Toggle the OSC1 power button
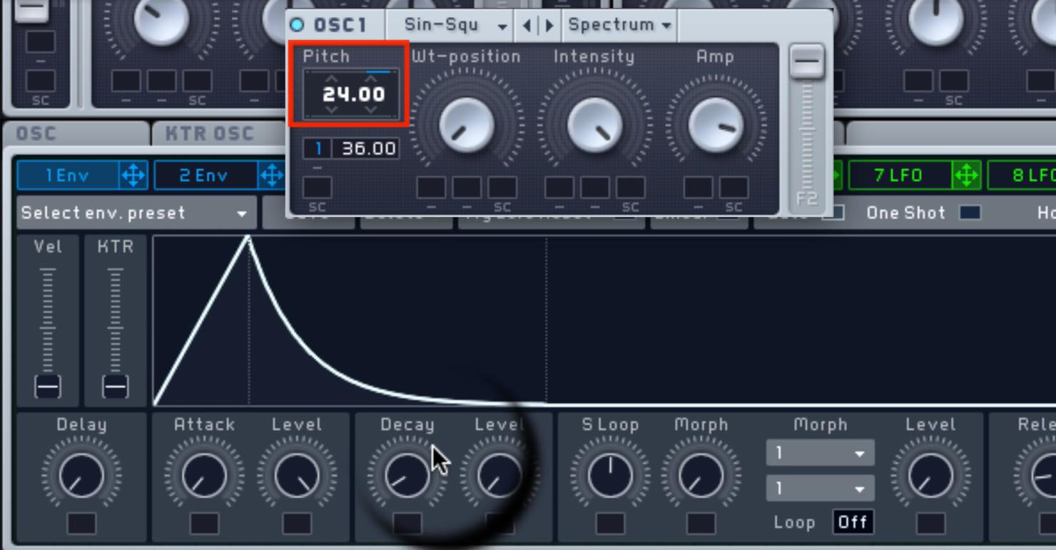 (298, 26)
